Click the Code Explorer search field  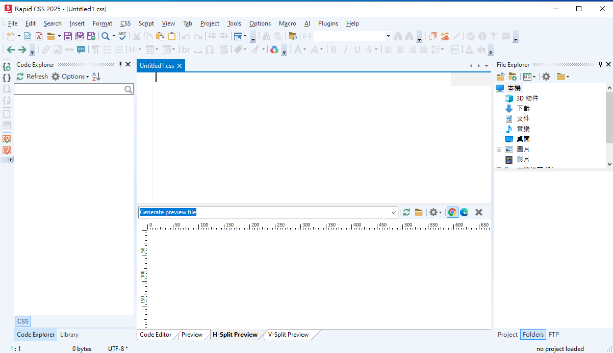coord(69,89)
